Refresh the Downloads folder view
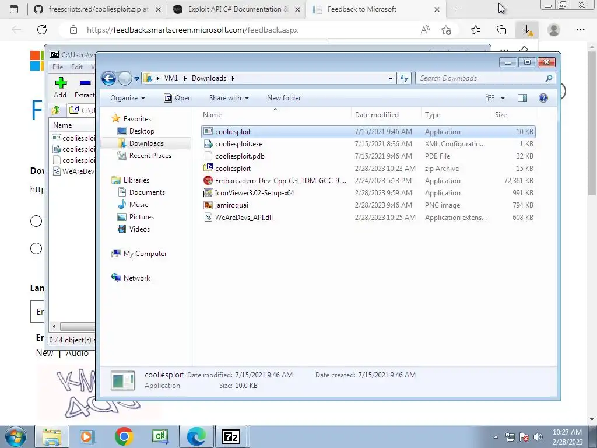Viewport: 597px width, 448px height. pyautogui.click(x=404, y=79)
